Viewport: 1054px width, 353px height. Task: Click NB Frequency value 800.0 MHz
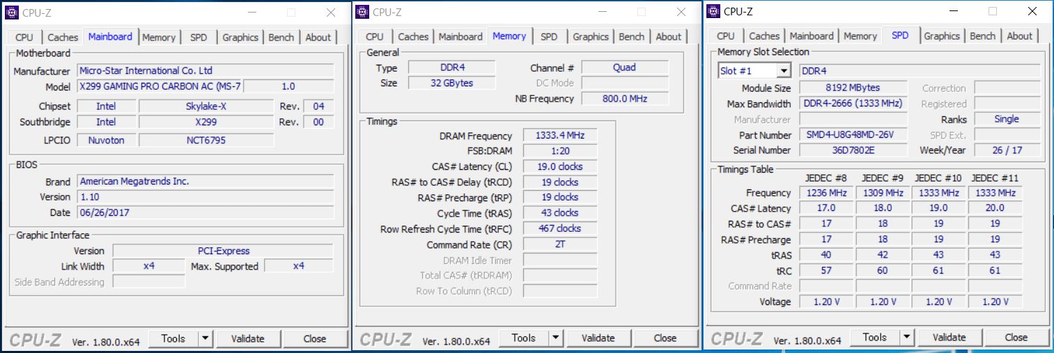[x=625, y=99]
